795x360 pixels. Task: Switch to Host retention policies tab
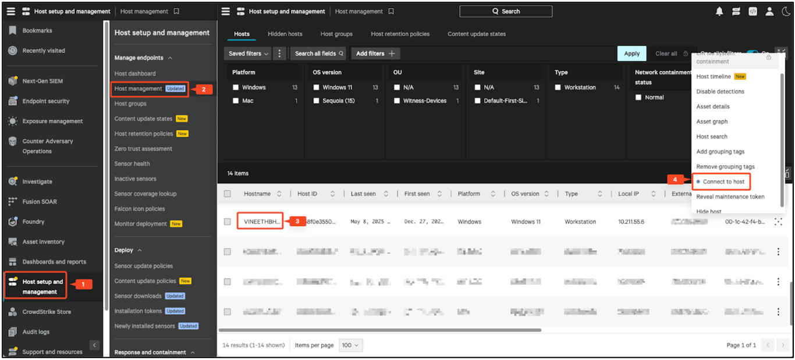click(x=400, y=34)
